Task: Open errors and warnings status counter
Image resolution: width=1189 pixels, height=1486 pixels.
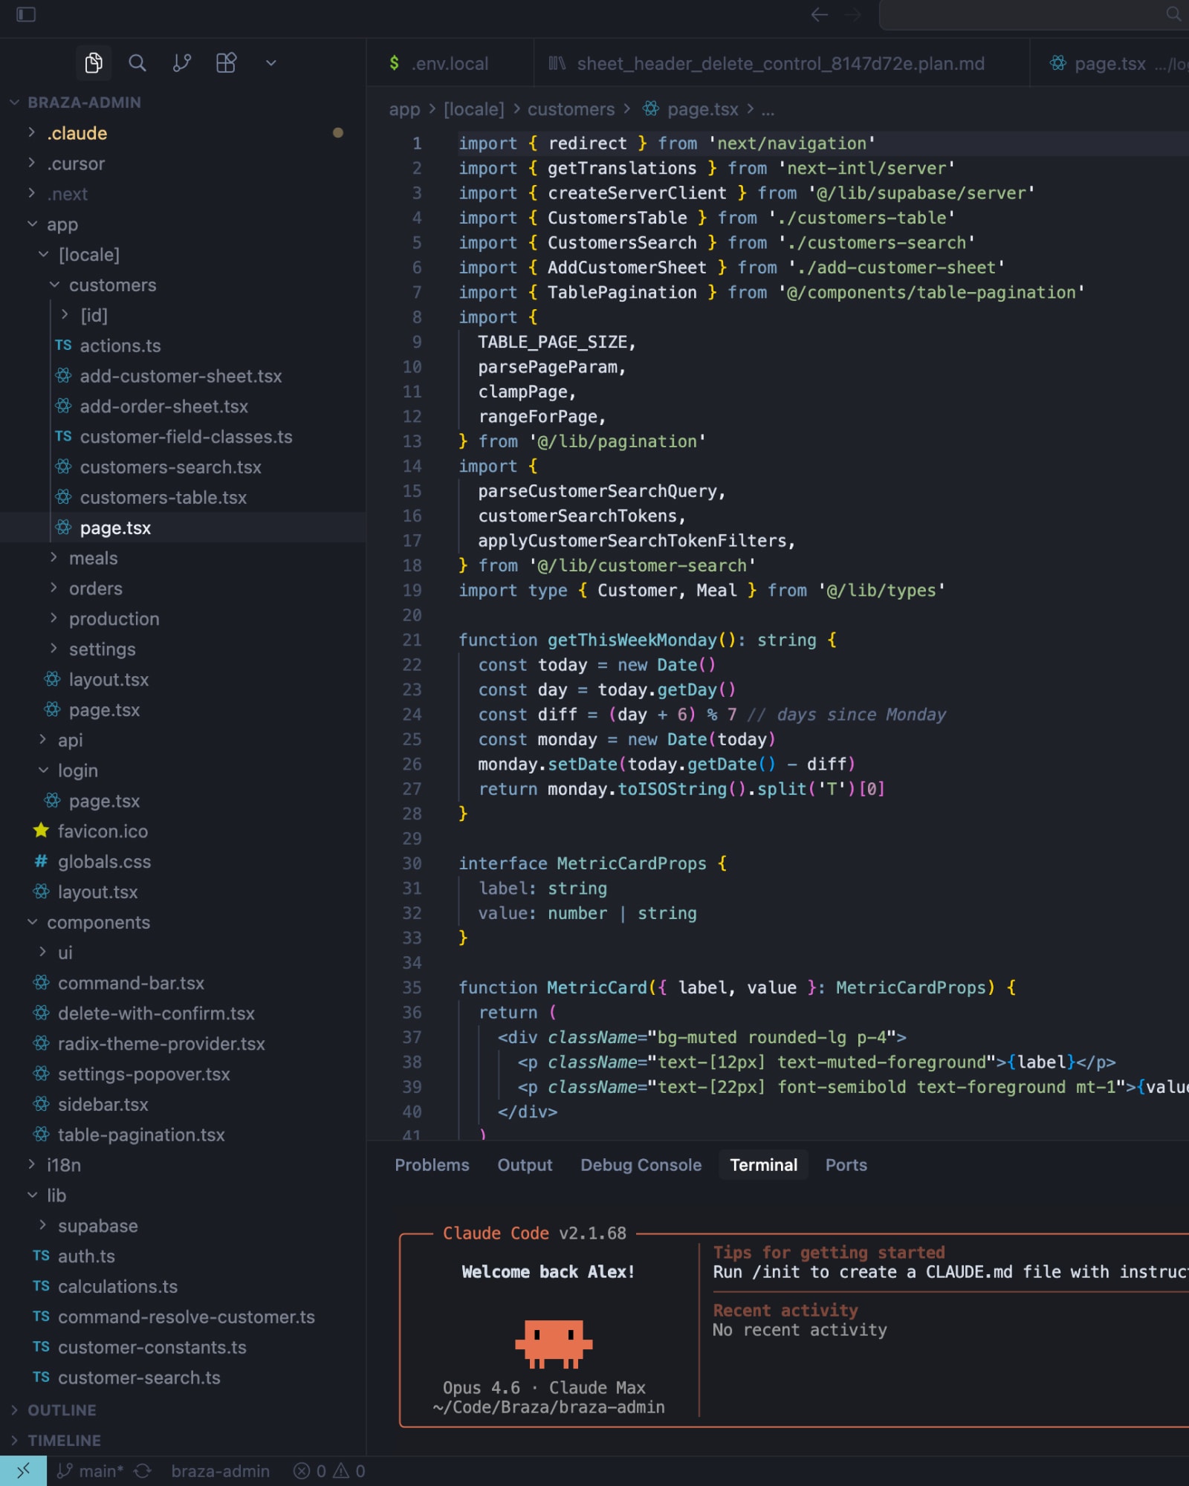Action: (x=329, y=1471)
